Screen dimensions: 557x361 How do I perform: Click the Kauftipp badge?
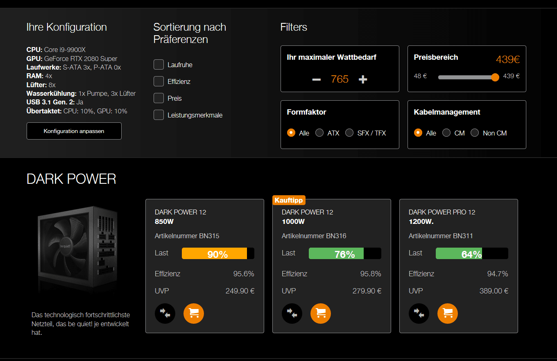click(289, 200)
